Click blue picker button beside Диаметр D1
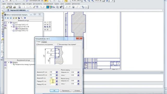Viewport: 167px width, 94px height. tap(57, 72)
